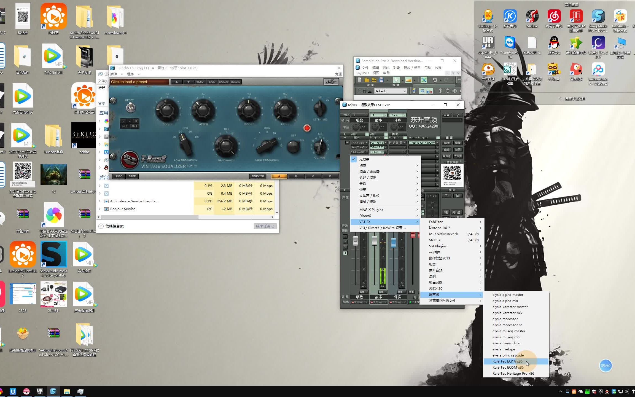This screenshot has height=397, width=635.
Task: Click the Samplitude icon in the taskbar
Action: tap(53, 391)
